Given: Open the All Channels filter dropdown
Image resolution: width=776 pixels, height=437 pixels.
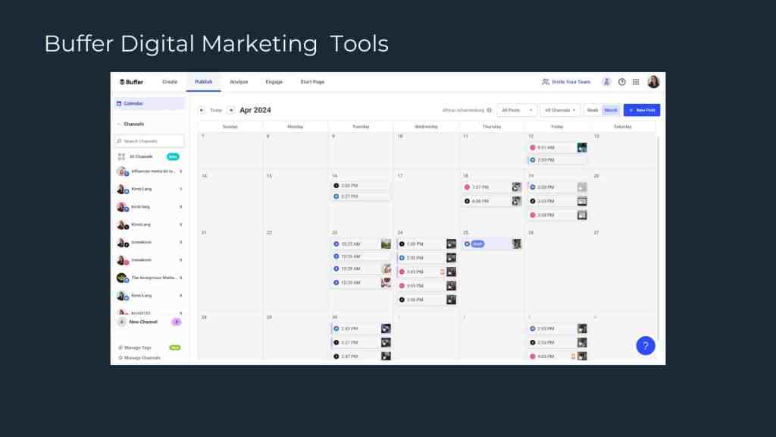Looking at the screenshot, I should [560, 110].
